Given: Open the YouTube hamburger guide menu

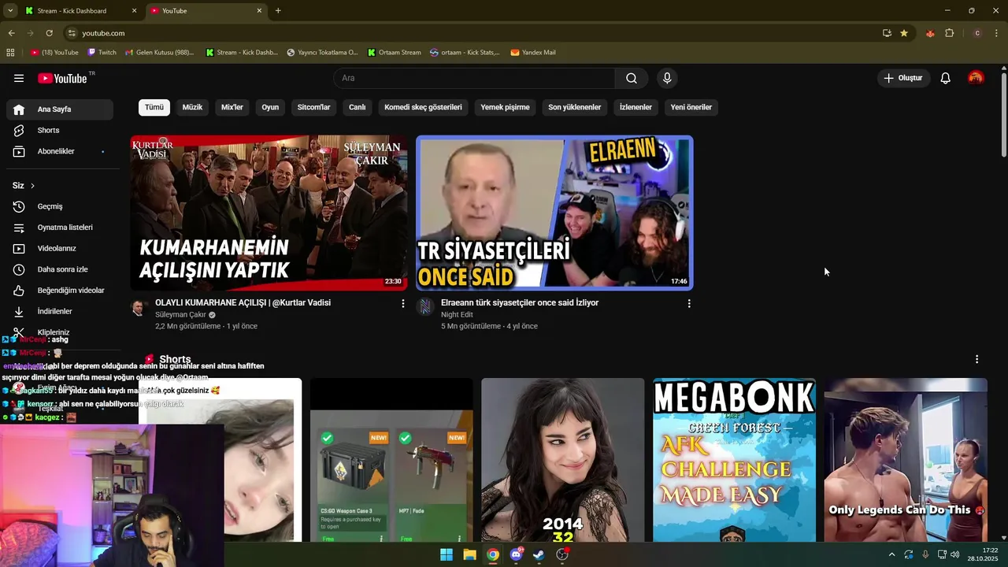Looking at the screenshot, I should pos(19,78).
